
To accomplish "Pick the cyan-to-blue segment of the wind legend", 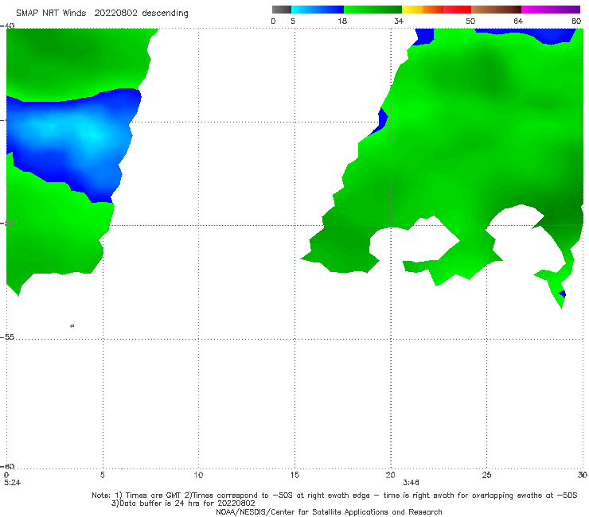I will 318,10.
